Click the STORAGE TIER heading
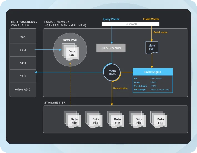The height and width of the screenshot is (153, 197). tap(55, 103)
